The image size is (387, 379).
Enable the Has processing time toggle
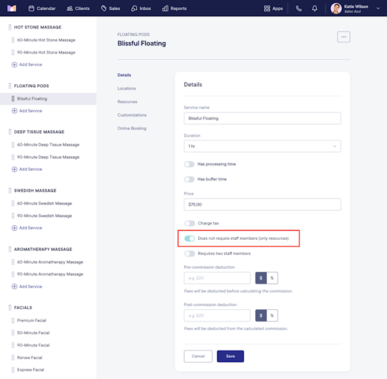[189, 164]
